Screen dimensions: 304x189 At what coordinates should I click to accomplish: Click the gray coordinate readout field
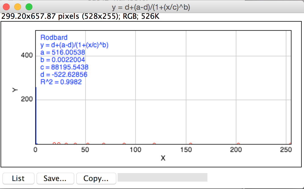point(162,177)
